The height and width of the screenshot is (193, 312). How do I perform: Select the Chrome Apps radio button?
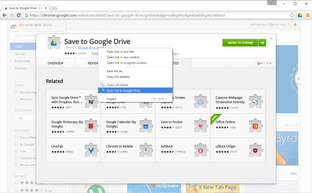tap(17, 92)
